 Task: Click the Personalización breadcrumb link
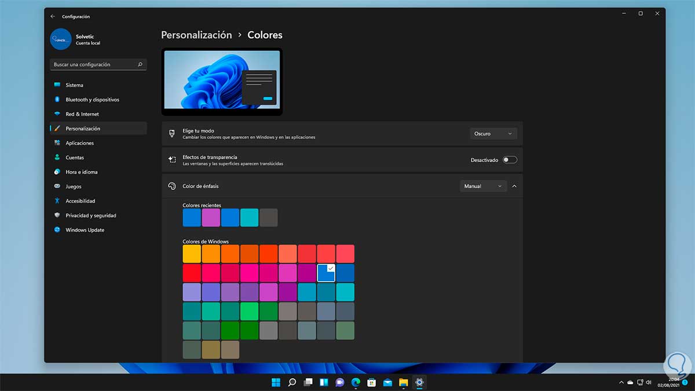coord(196,35)
